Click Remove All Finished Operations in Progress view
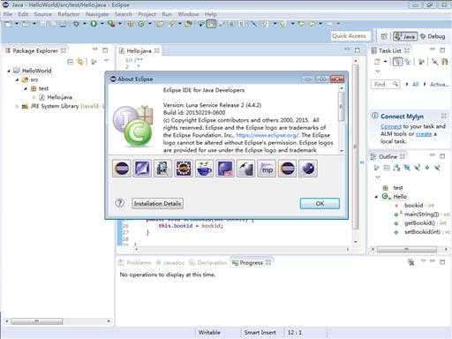This screenshot has width=452, height=339. click(411, 261)
